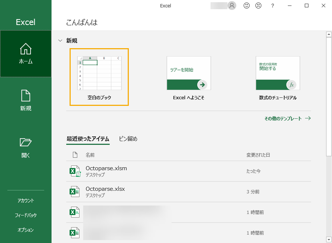Minimize the Excel window
The height and width of the screenshot is (243, 332).
290,6
